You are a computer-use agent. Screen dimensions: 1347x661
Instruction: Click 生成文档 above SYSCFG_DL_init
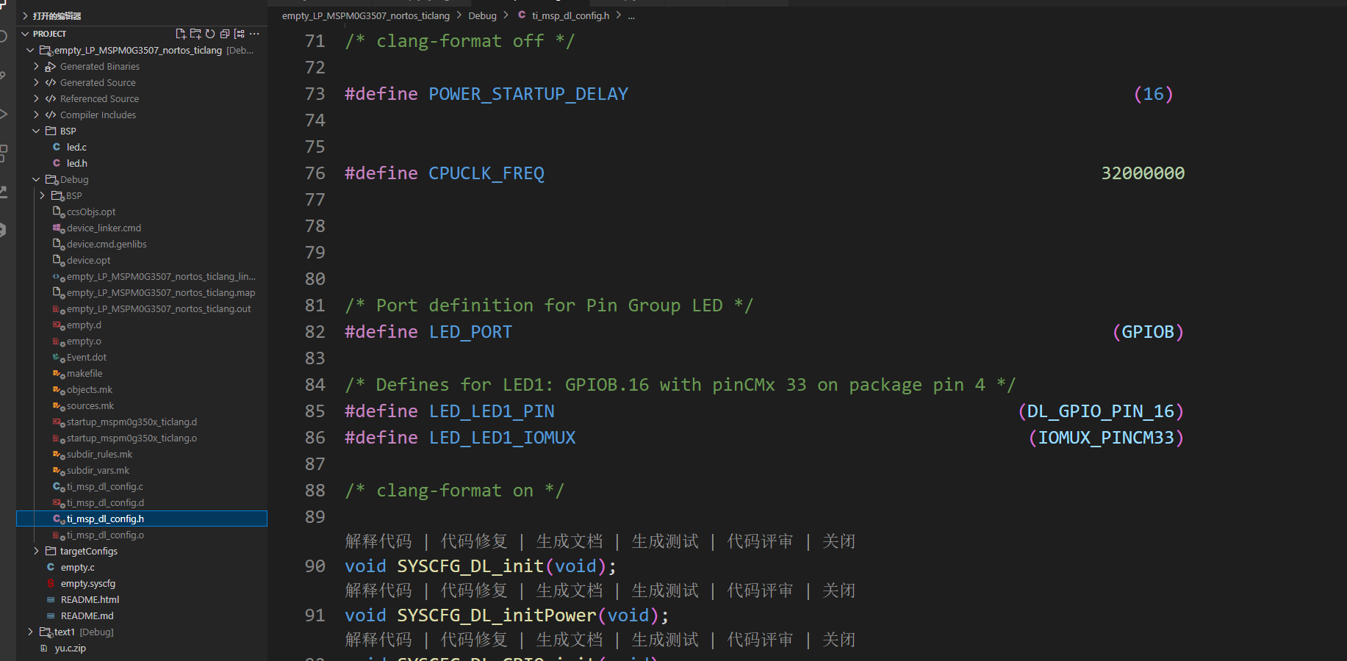(569, 541)
